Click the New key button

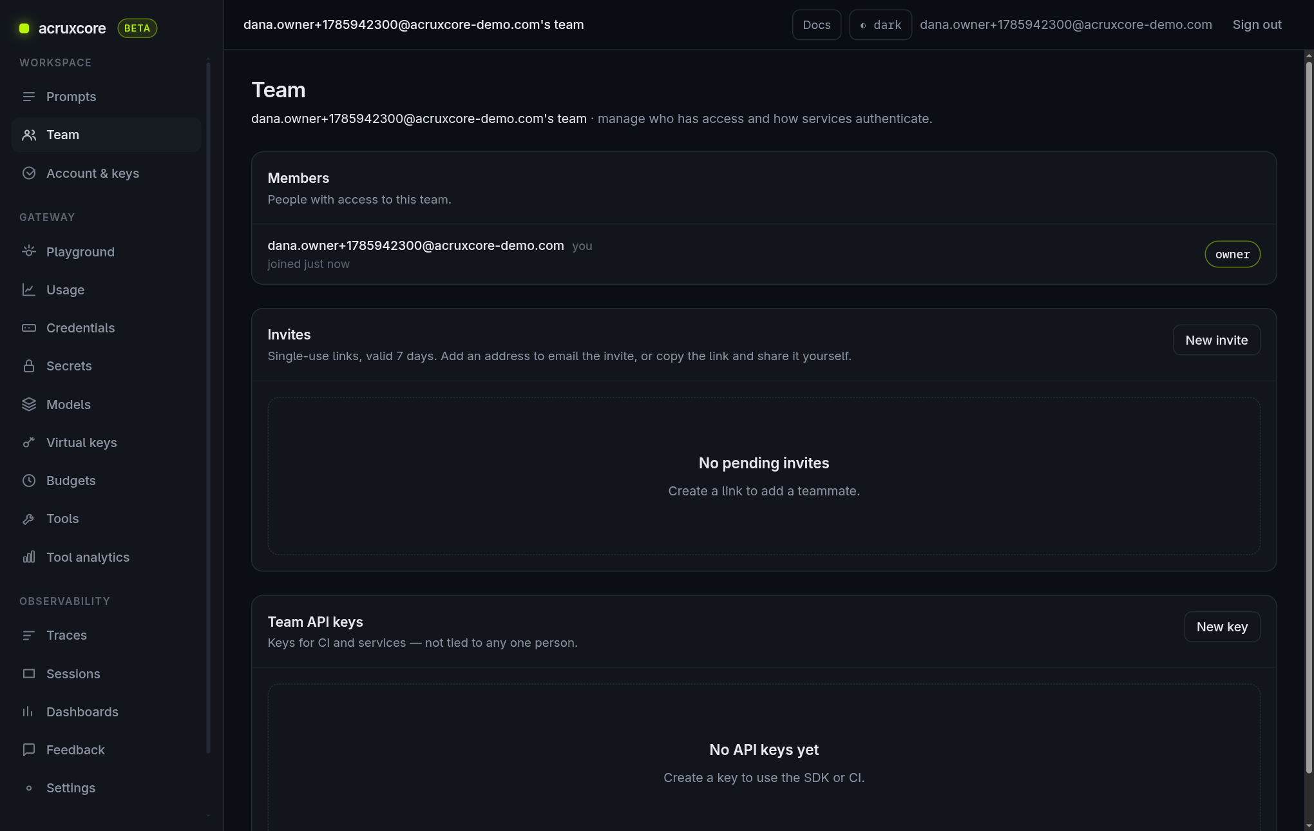coord(1222,627)
